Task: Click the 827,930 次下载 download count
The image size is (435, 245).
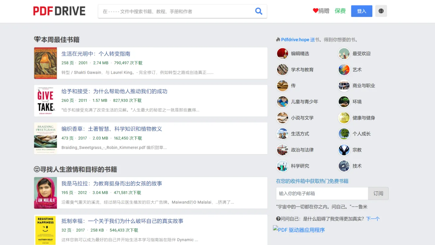Action: [127, 100]
